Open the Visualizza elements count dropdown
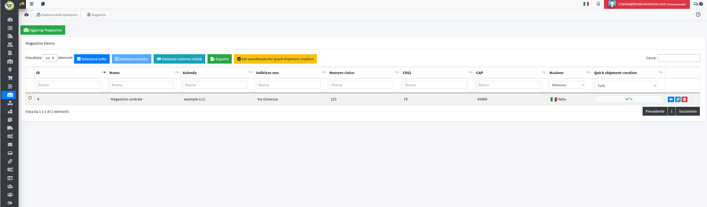Viewport: 707px width, 207px height. click(x=50, y=58)
